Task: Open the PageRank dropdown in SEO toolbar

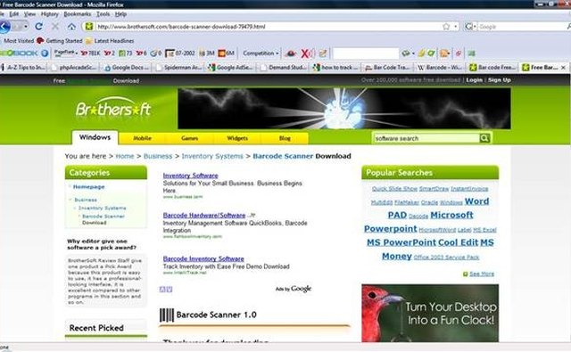Action: pos(65,53)
